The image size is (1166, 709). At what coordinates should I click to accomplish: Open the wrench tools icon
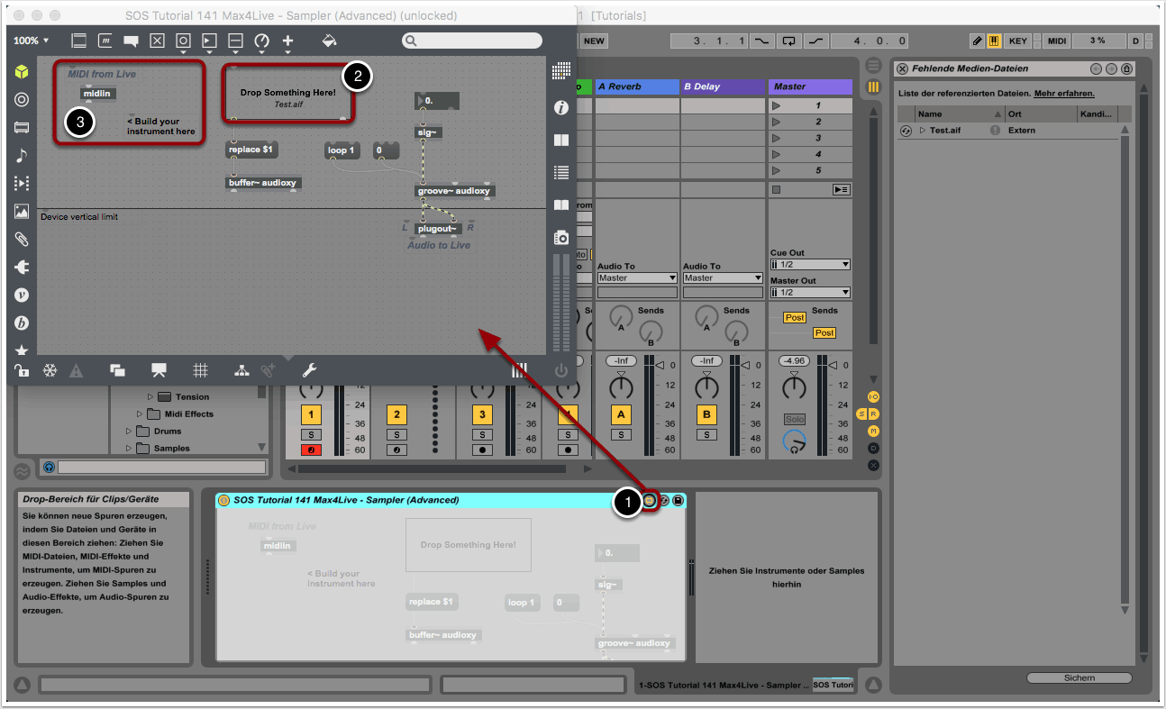click(x=308, y=369)
